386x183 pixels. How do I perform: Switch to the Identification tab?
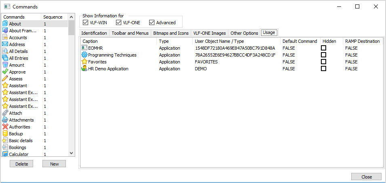pos(94,33)
